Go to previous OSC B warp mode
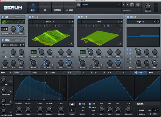This screenshot has width=161, height=117. (x=91, y=65)
